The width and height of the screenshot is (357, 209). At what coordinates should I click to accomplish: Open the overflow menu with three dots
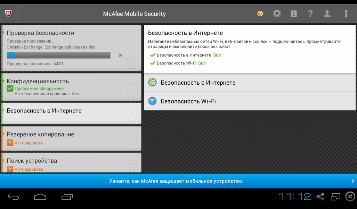[x=346, y=13]
